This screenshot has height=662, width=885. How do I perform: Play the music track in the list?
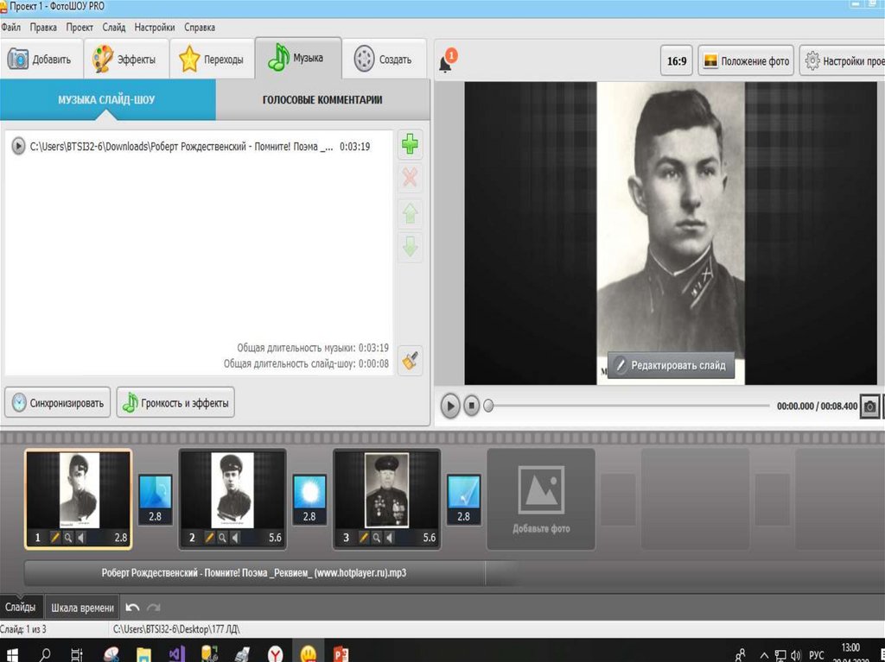click(18, 147)
